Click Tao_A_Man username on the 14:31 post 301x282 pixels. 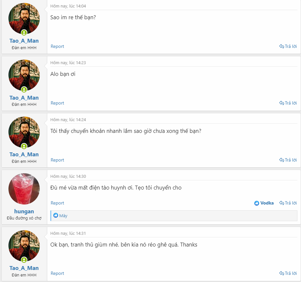[x=24, y=268]
